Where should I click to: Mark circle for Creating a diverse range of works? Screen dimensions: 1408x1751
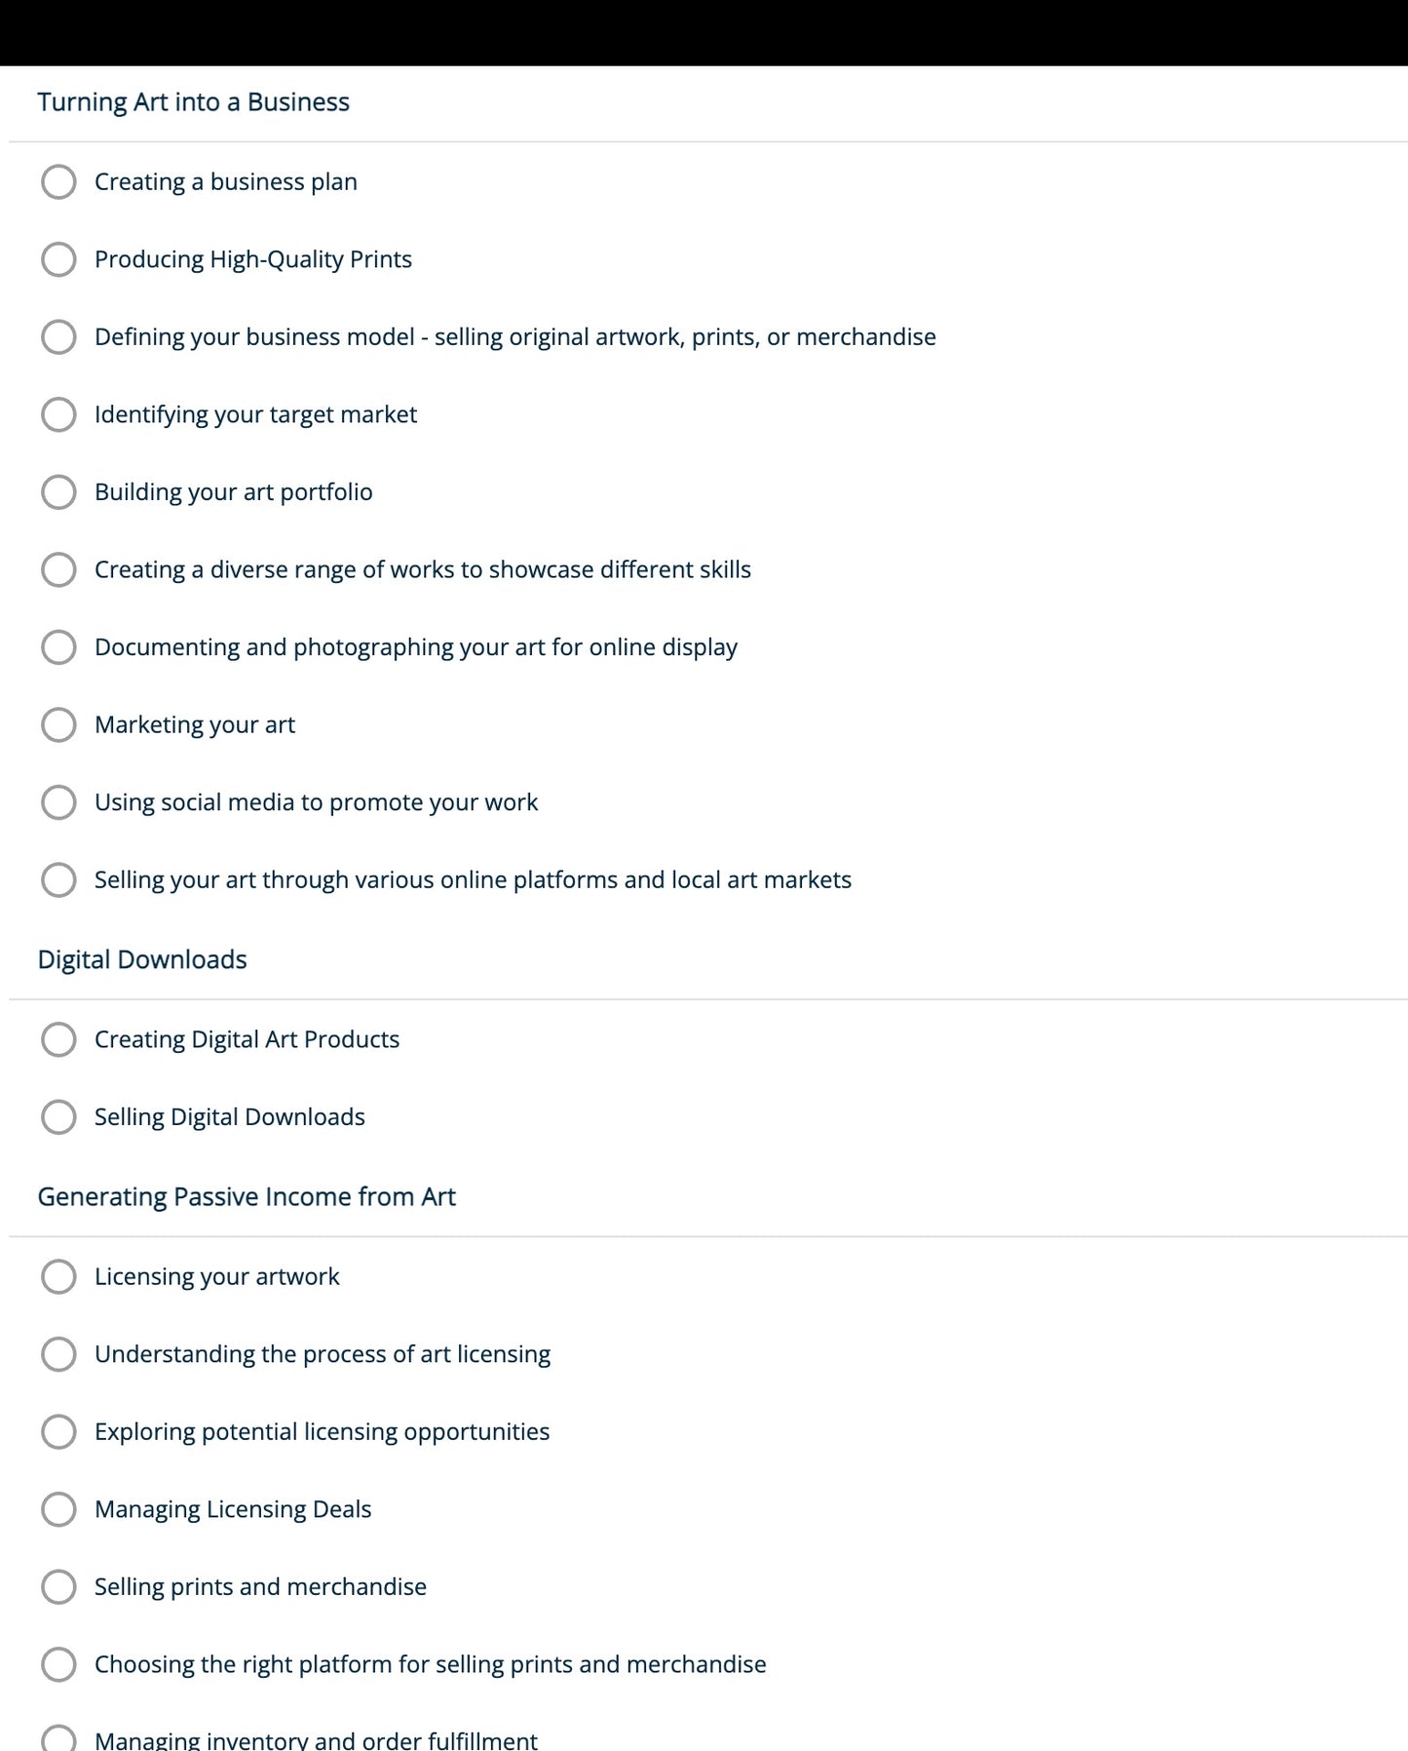(x=58, y=569)
